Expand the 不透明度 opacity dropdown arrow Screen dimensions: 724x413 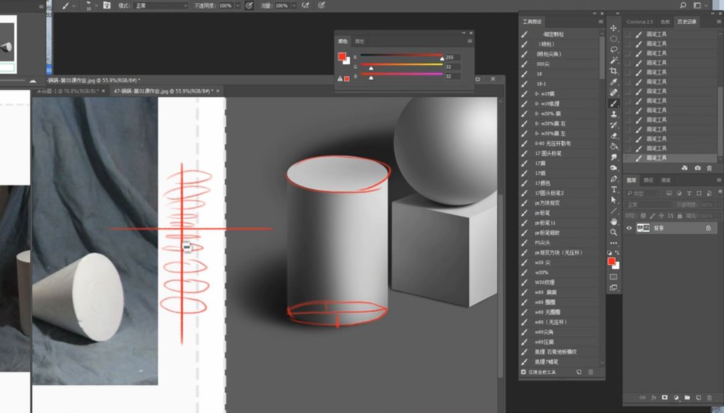pos(239,5)
